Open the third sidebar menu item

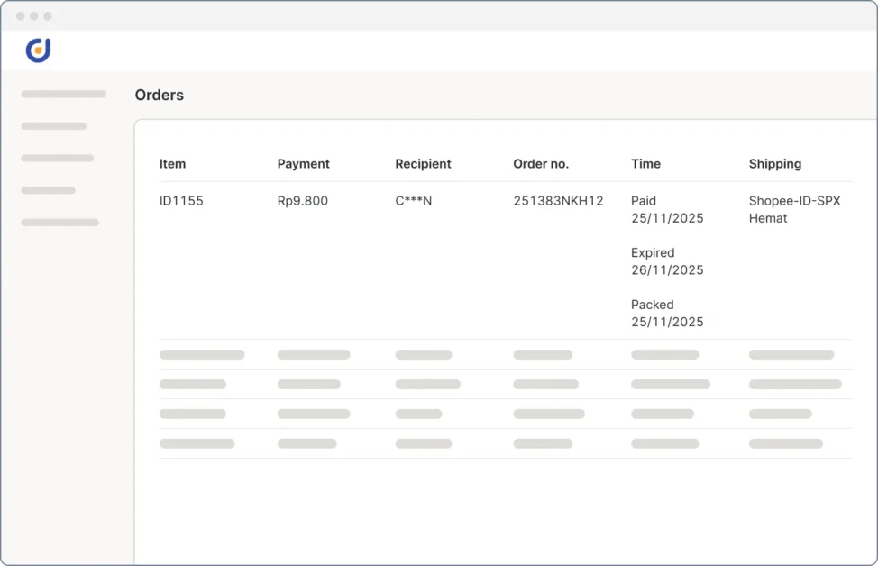coord(57,158)
